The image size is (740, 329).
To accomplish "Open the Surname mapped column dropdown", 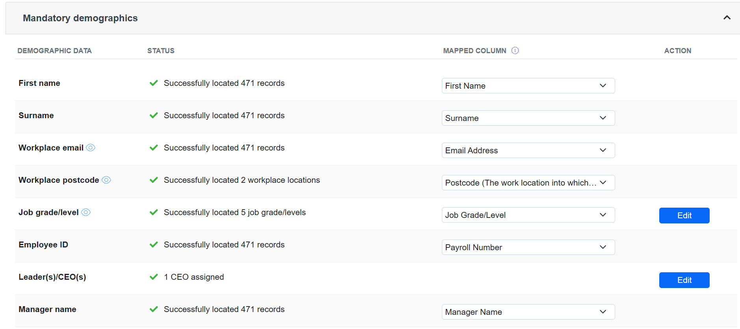I will click(x=528, y=118).
